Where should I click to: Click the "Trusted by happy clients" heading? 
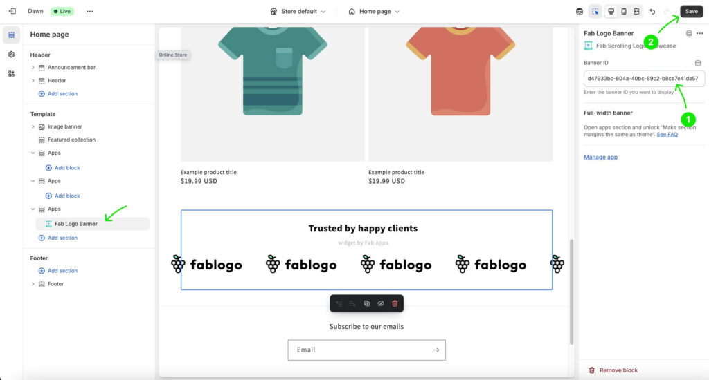(363, 229)
